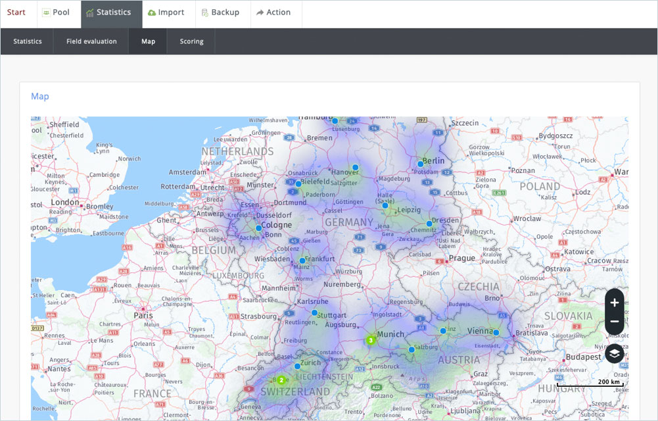Click the map zoom out minus button

[614, 322]
